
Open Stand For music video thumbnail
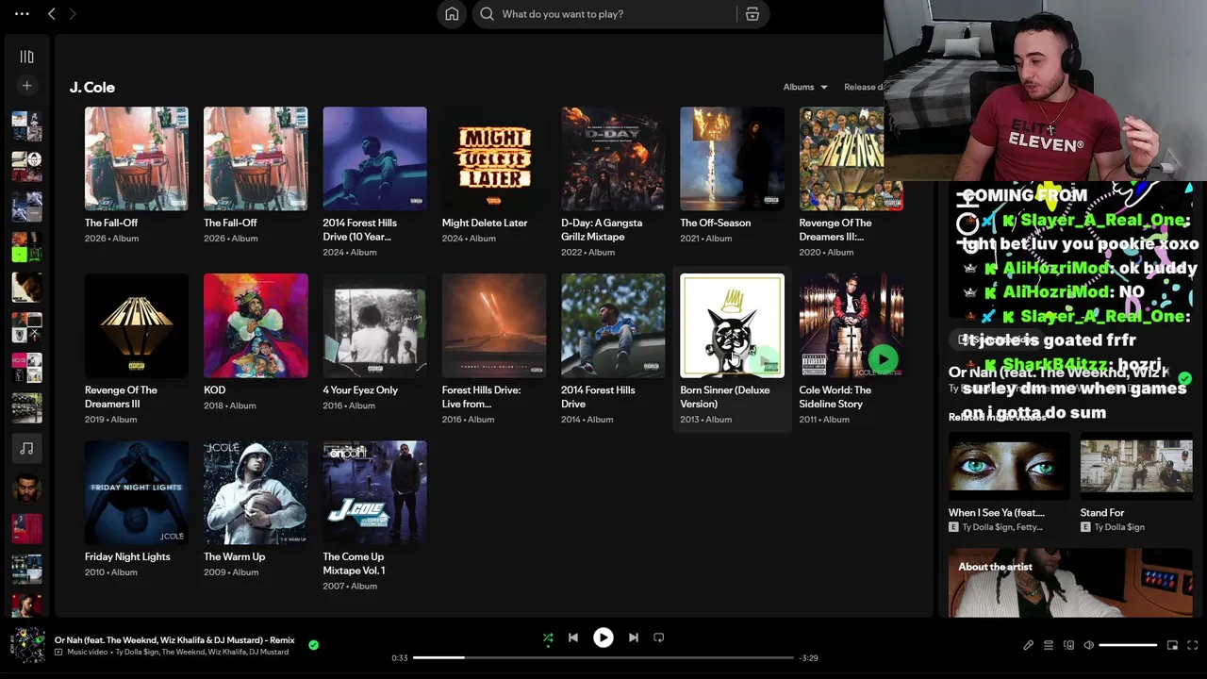point(1136,465)
